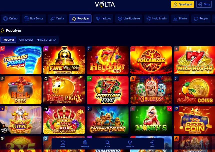Click the VOLTA logo
This screenshot has height=152, width=215.
click(x=105, y=4)
